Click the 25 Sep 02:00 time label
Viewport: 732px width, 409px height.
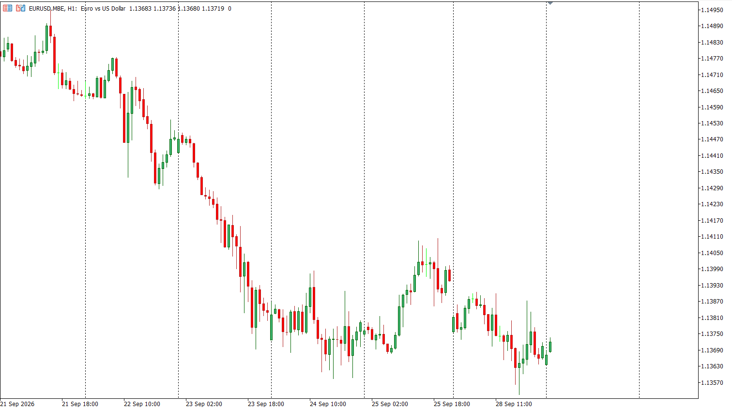[390, 404]
